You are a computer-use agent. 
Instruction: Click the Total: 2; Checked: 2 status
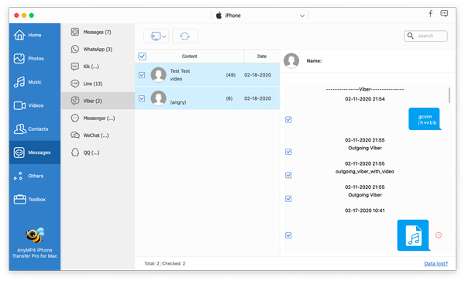165,263
